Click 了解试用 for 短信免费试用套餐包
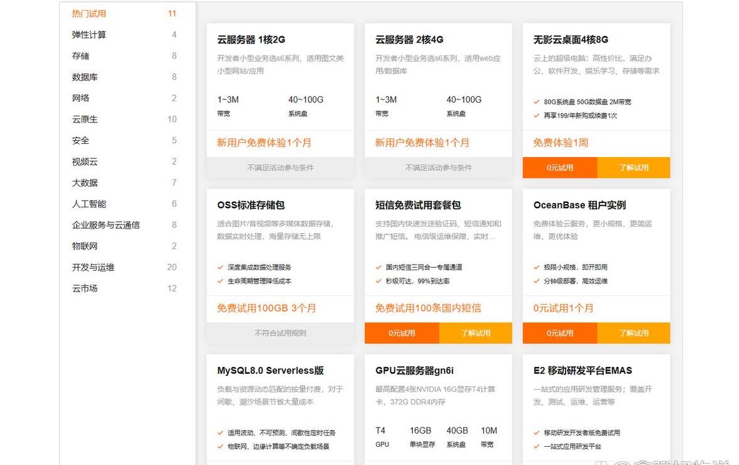The width and height of the screenshot is (739, 465). (x=476, y=333)
